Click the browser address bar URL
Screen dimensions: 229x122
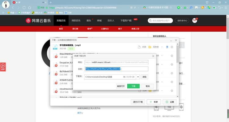tap(83, 8)
